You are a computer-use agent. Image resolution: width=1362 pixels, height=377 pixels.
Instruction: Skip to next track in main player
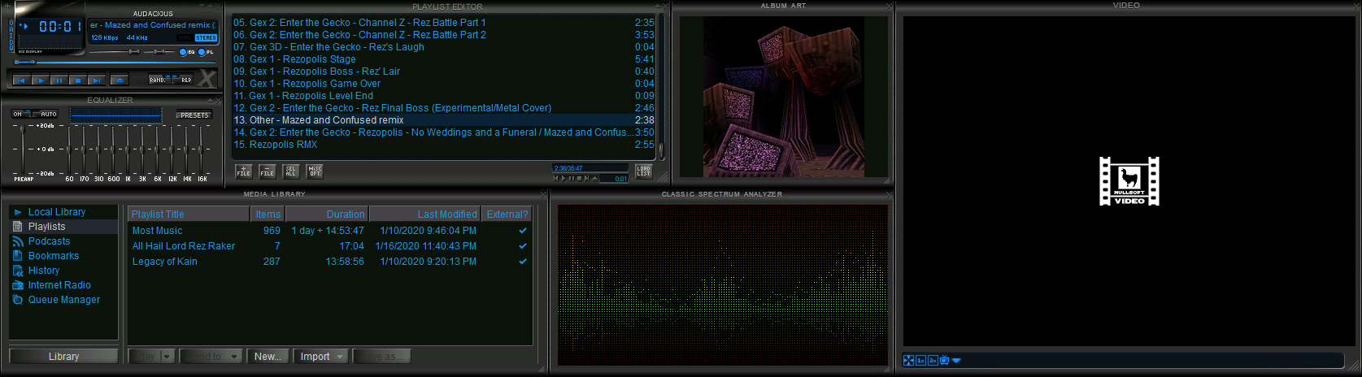97,80
